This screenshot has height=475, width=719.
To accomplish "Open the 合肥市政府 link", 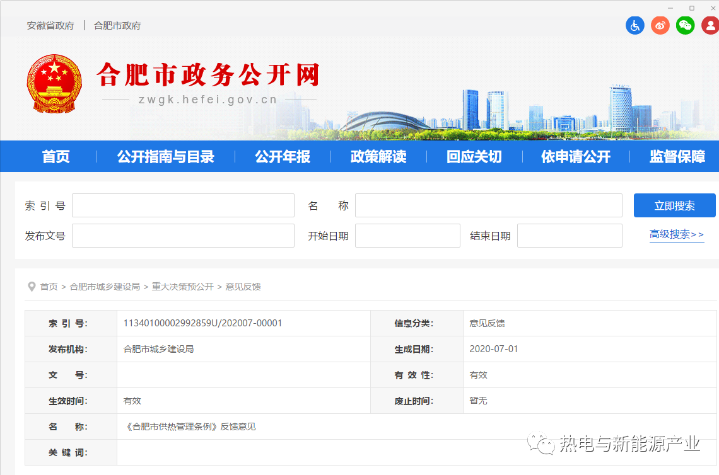I will 117,26.
